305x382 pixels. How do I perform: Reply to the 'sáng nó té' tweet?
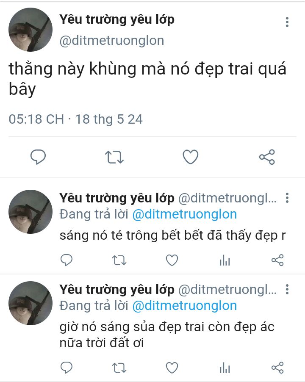click(67, 260)
